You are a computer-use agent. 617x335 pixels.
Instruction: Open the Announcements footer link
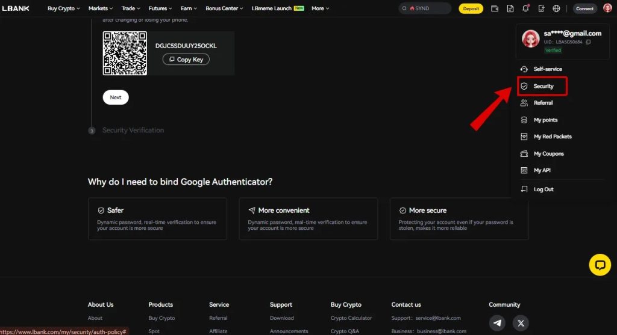(x=289, y=331)
